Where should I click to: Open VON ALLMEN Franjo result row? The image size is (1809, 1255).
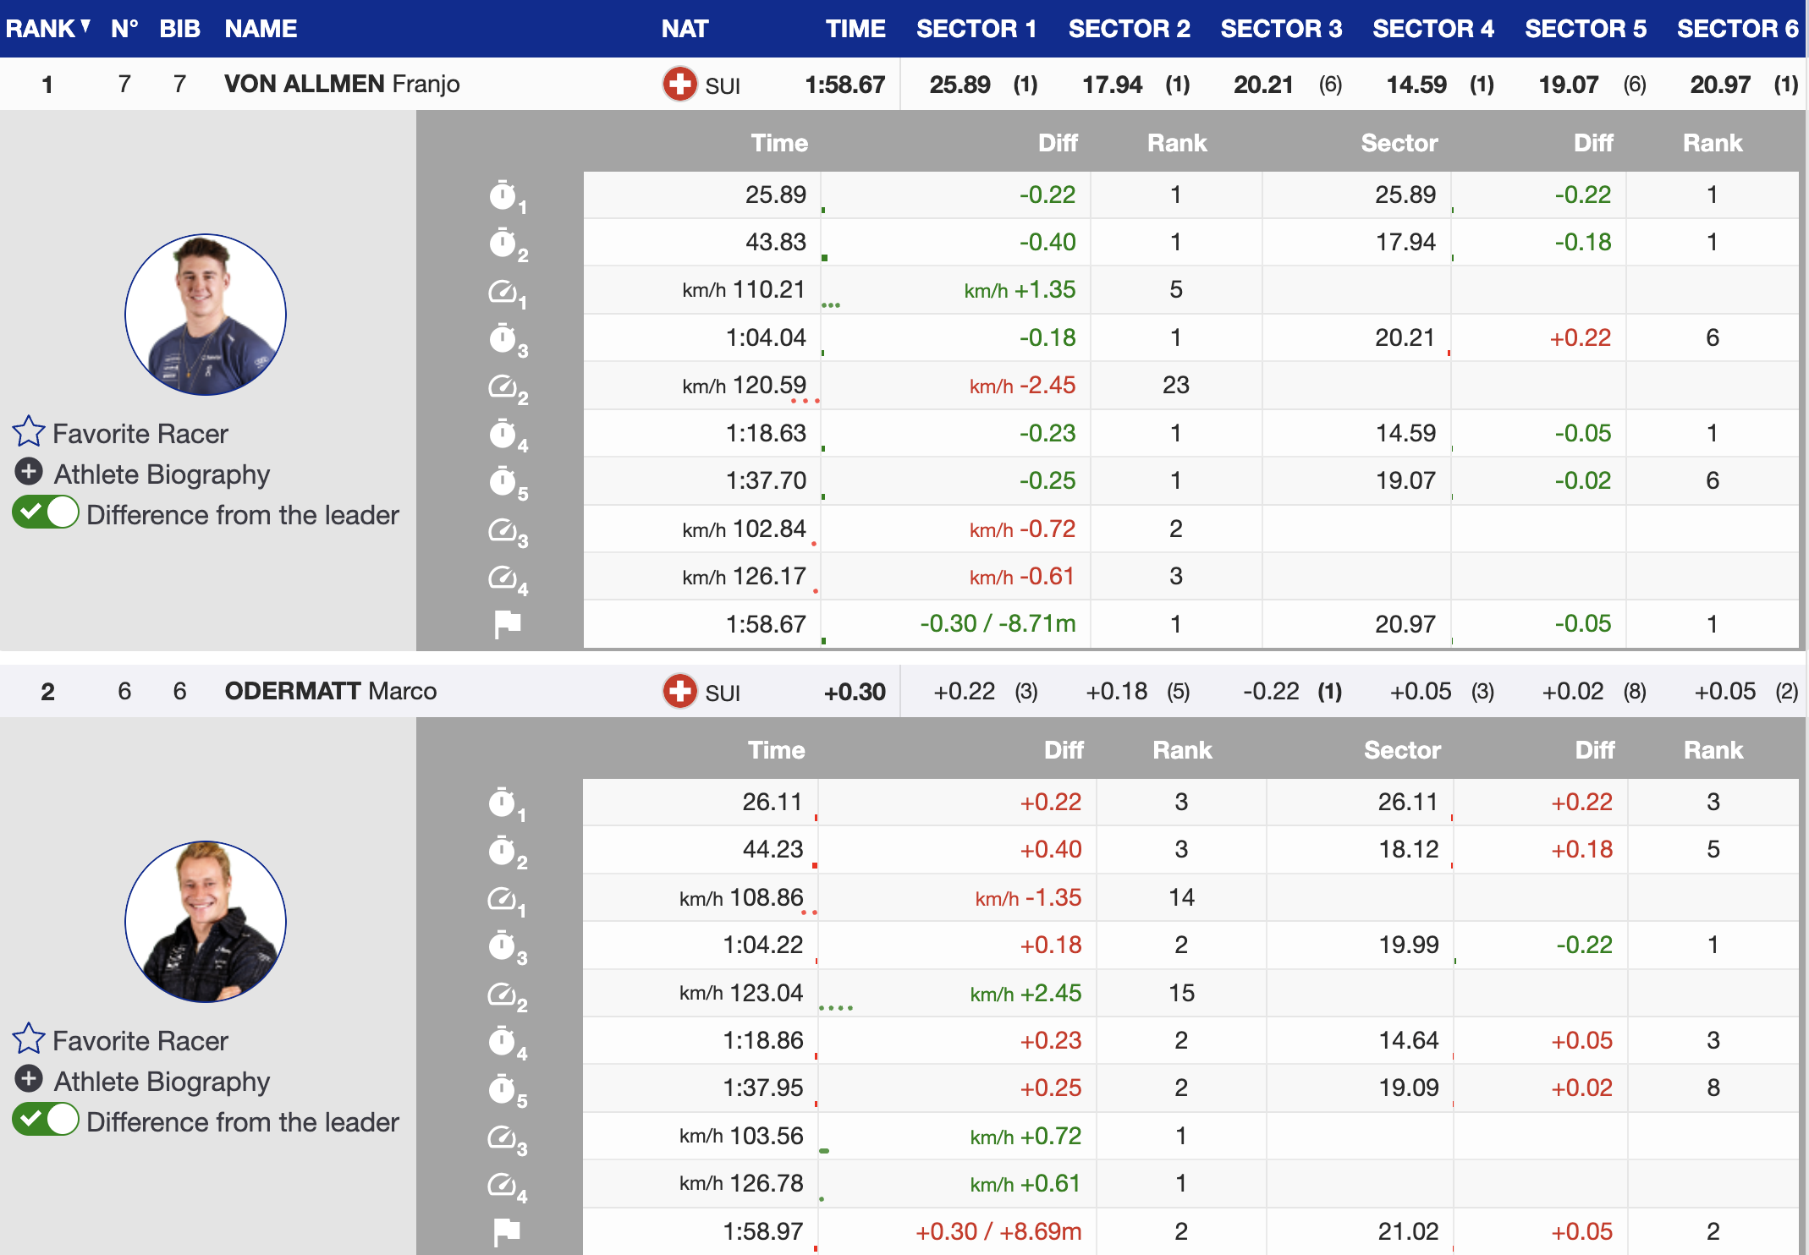tap(342, 84)
